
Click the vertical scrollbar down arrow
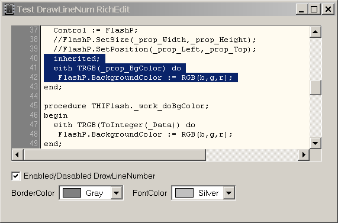point(316,143)
